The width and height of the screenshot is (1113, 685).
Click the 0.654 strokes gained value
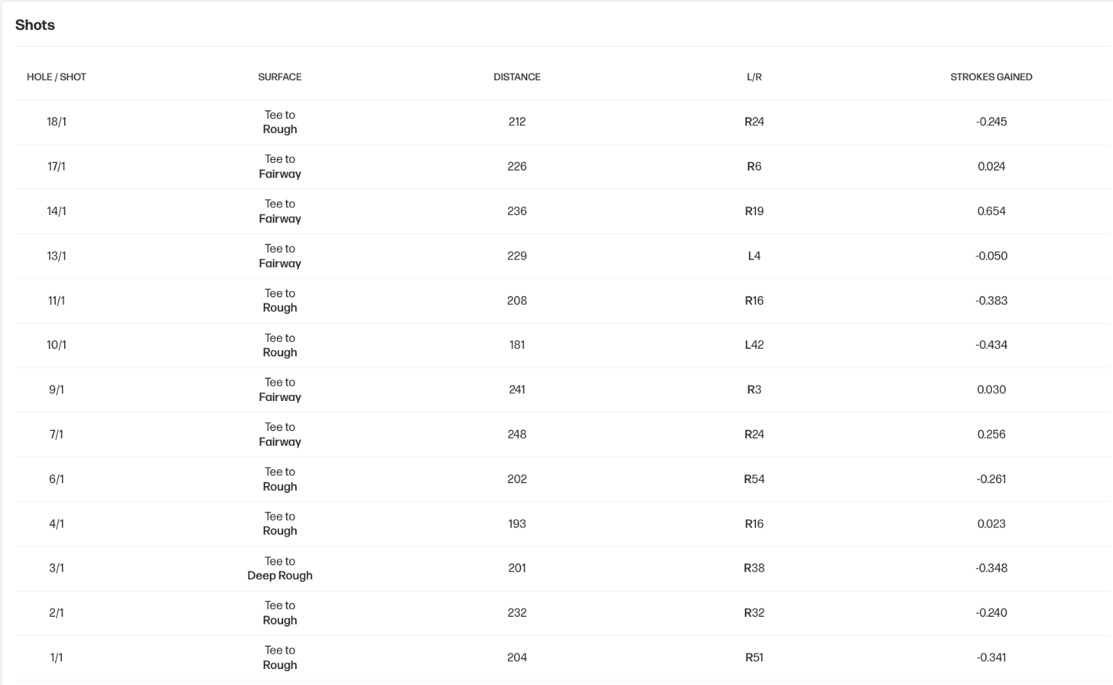tap(991, 211)
